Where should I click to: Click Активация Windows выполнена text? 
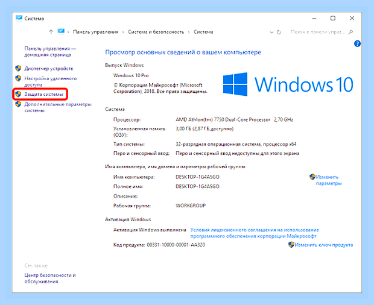(x=150, y=230)
